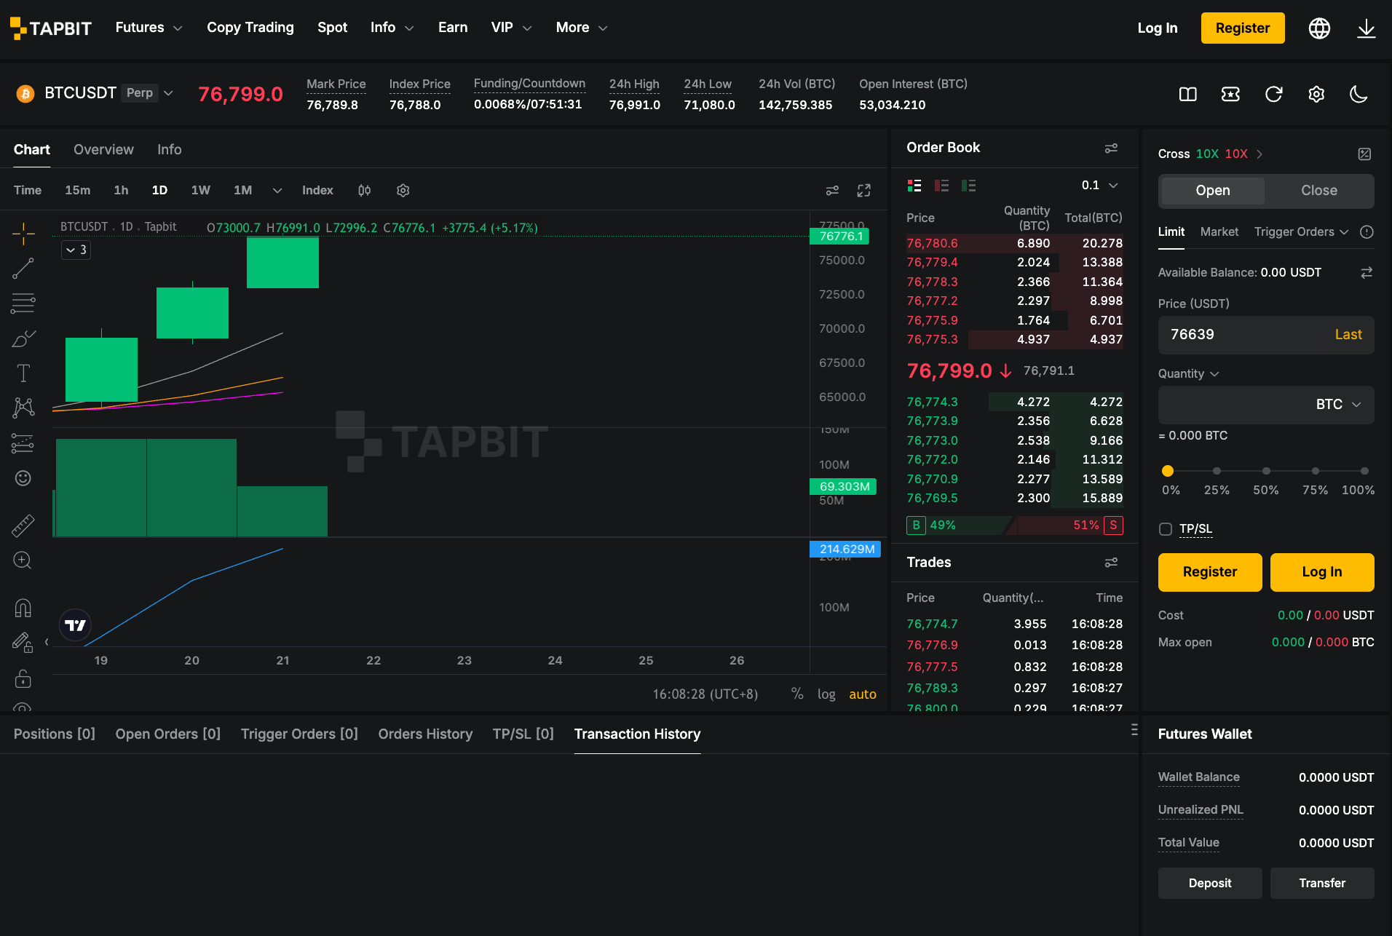Screen dimensions: 1392x936
Task: Toggle dark mode moon icon
Action: point(1359,94)
